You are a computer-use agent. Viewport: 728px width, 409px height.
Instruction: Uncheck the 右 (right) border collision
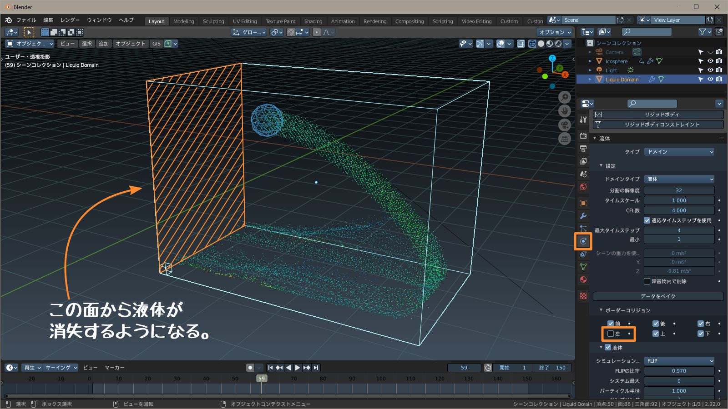(x=701, y=324)
